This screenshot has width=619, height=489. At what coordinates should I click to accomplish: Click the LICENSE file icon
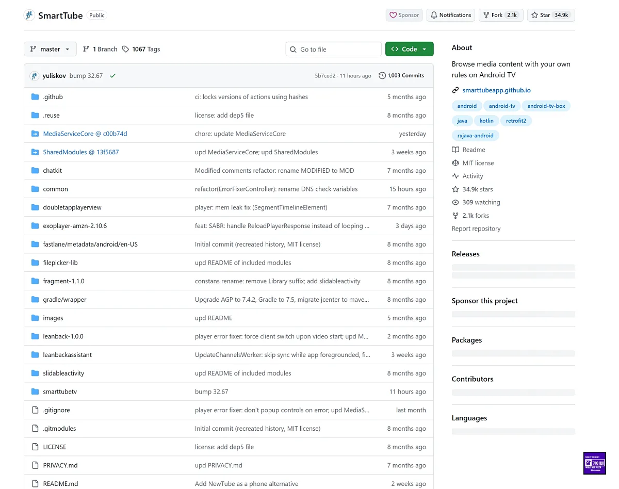click(35, 447)
